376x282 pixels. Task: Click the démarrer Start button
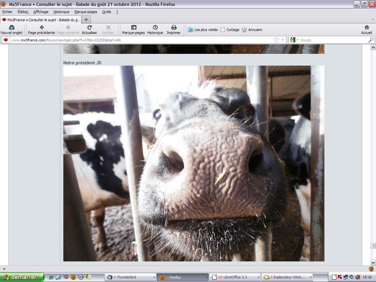(x=22, y=277)
